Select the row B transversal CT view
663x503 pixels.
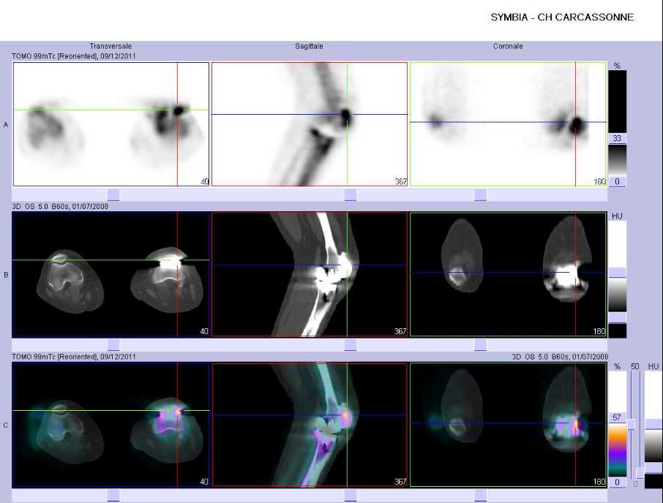[x=111, y=274]
